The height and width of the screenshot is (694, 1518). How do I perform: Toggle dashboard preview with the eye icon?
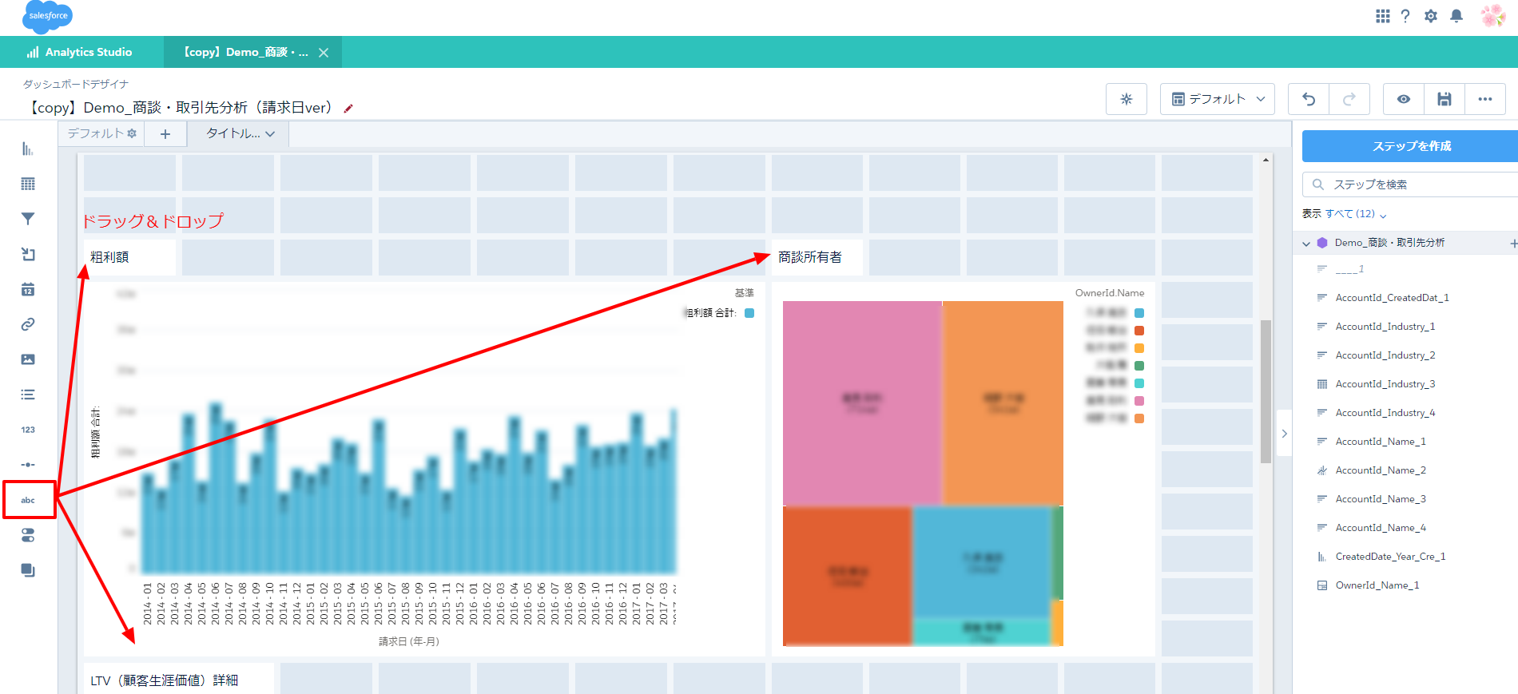click(x=1403, y=99)
